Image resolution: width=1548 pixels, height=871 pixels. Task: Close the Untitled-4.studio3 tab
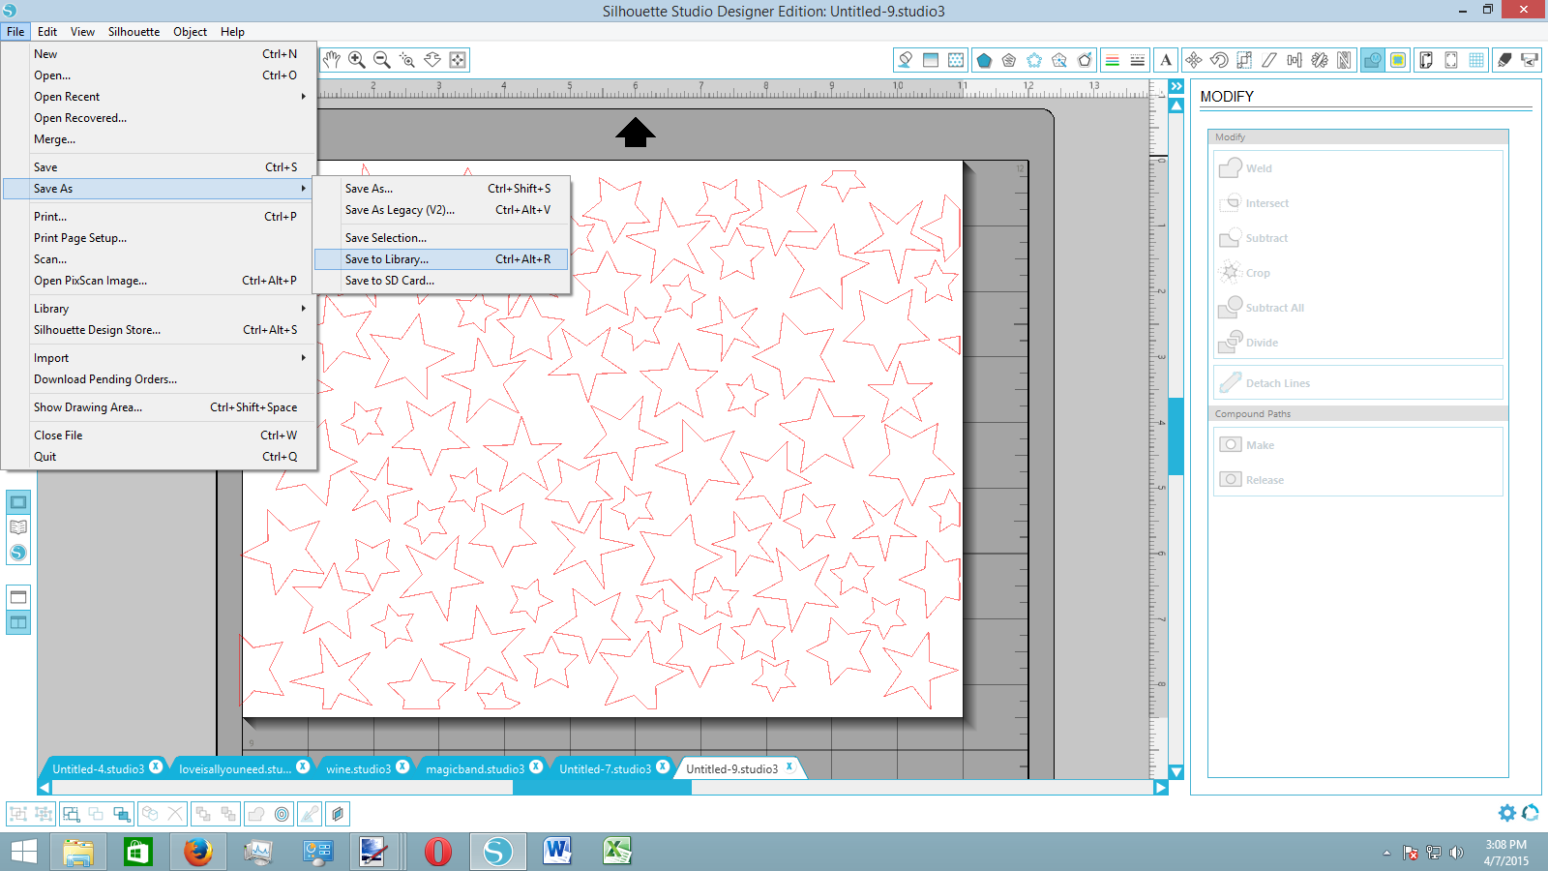[x=156, y=766]
